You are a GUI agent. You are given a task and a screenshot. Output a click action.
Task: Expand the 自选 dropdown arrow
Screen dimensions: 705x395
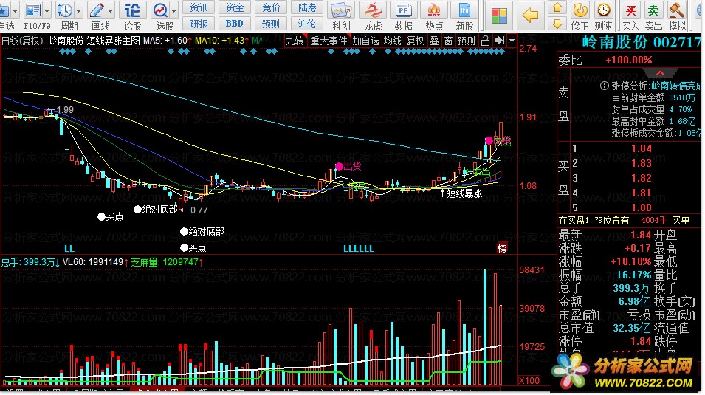coord(16,10)
